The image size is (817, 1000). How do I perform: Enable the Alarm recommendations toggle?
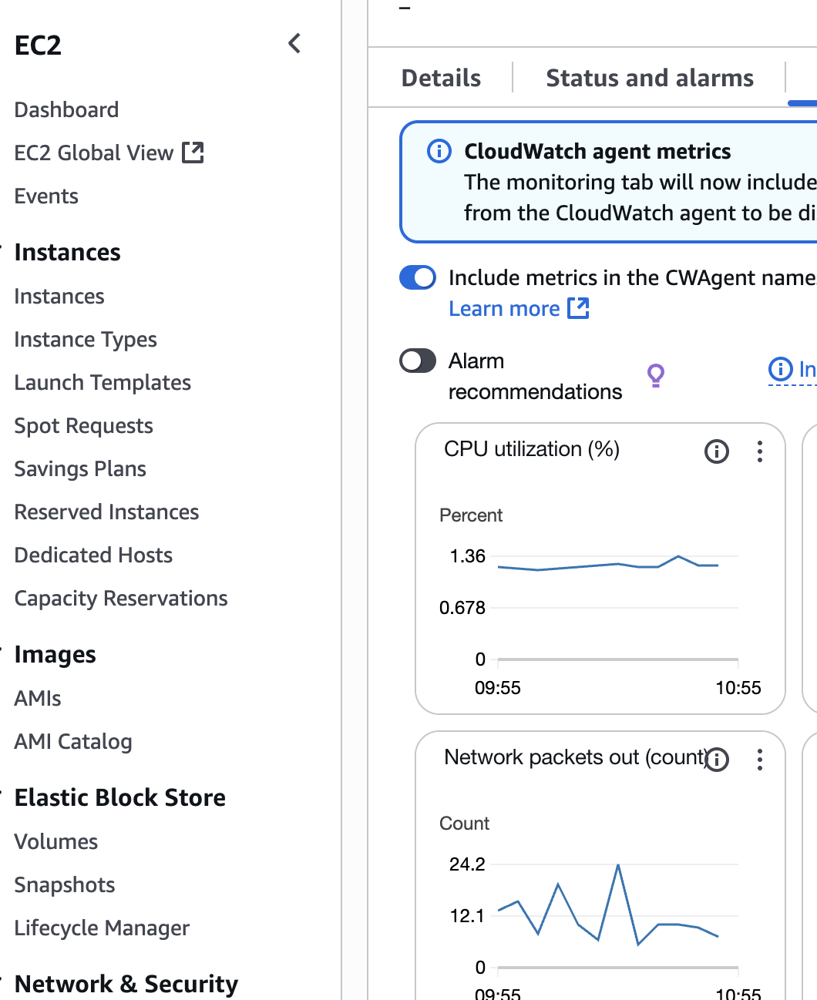418,361
